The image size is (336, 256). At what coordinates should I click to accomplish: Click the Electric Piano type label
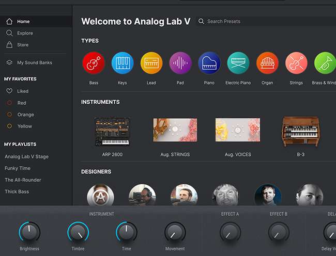238,83
